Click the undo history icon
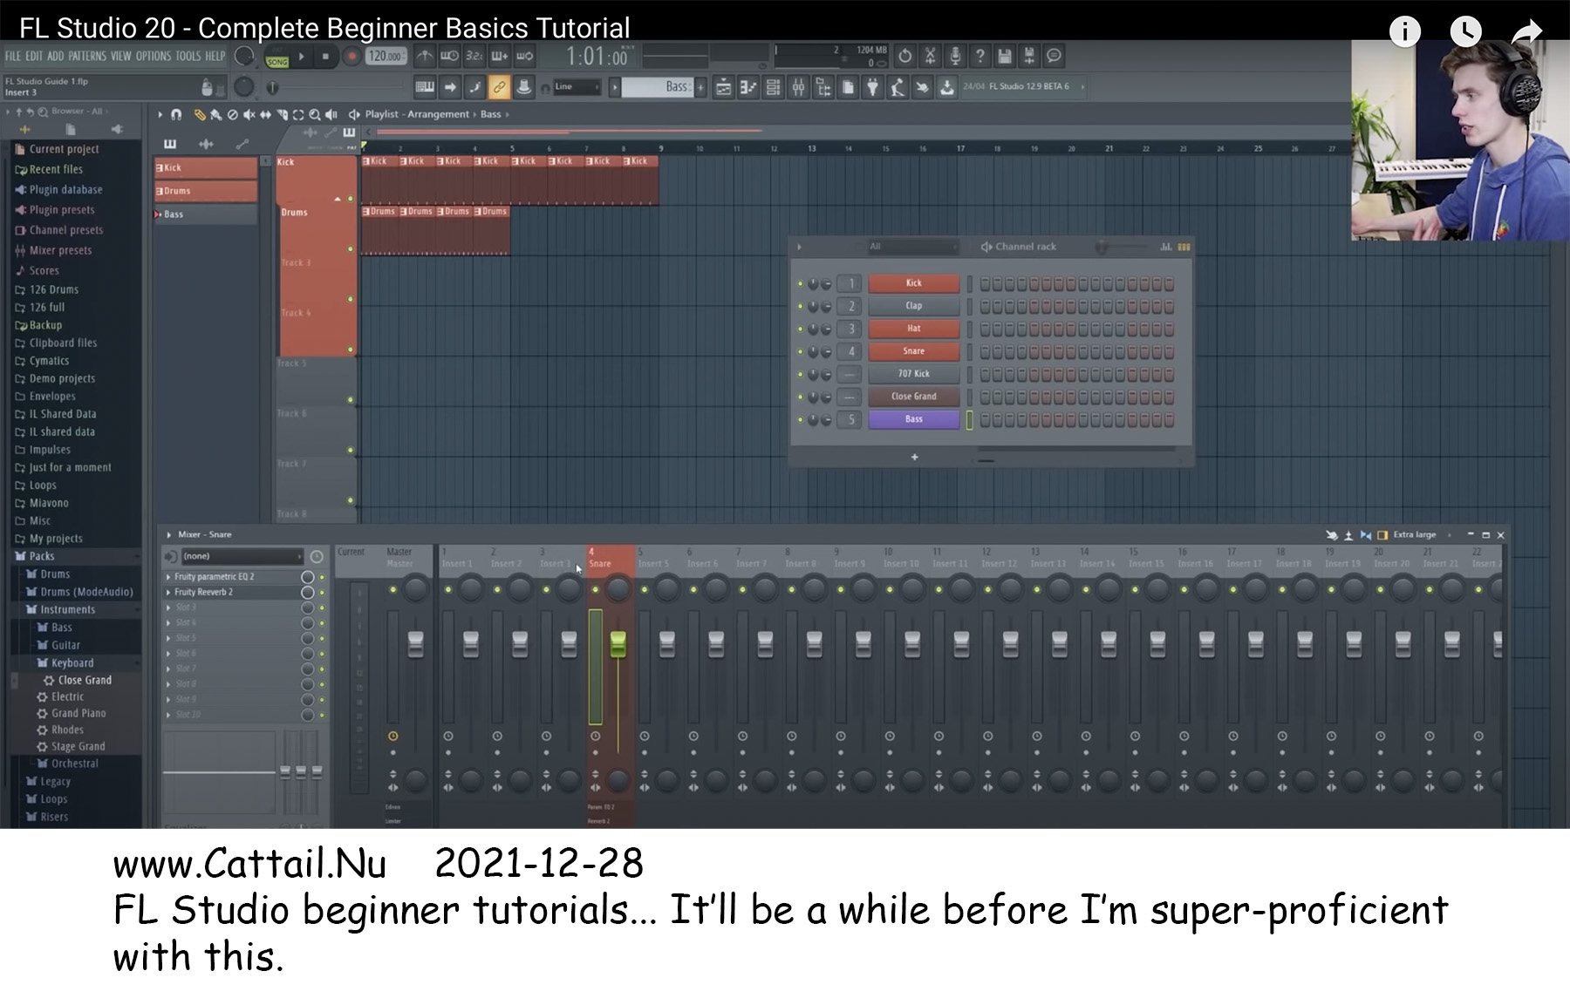Viewport: 1570px width, 1005px height. pos(905,57)
